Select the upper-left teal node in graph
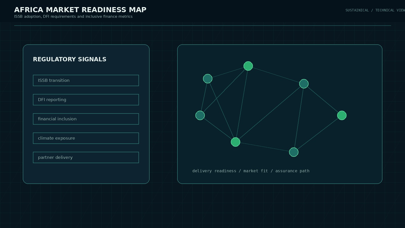405x228 pixels. (208, 79)
